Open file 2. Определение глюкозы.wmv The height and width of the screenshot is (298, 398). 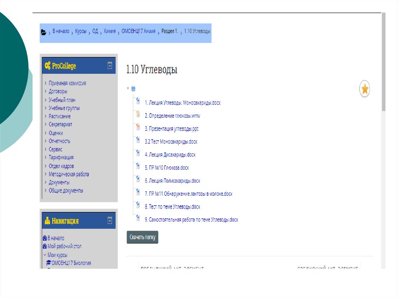pyautogui.click(x=172, y=116)
